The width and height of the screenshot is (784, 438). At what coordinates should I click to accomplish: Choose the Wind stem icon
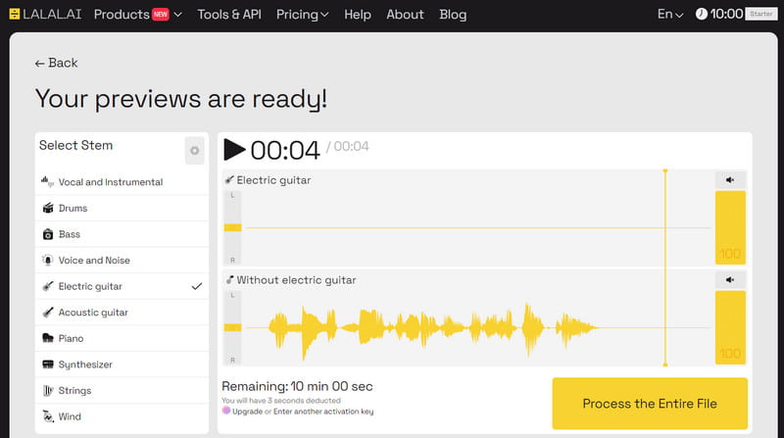pos(48,416)
